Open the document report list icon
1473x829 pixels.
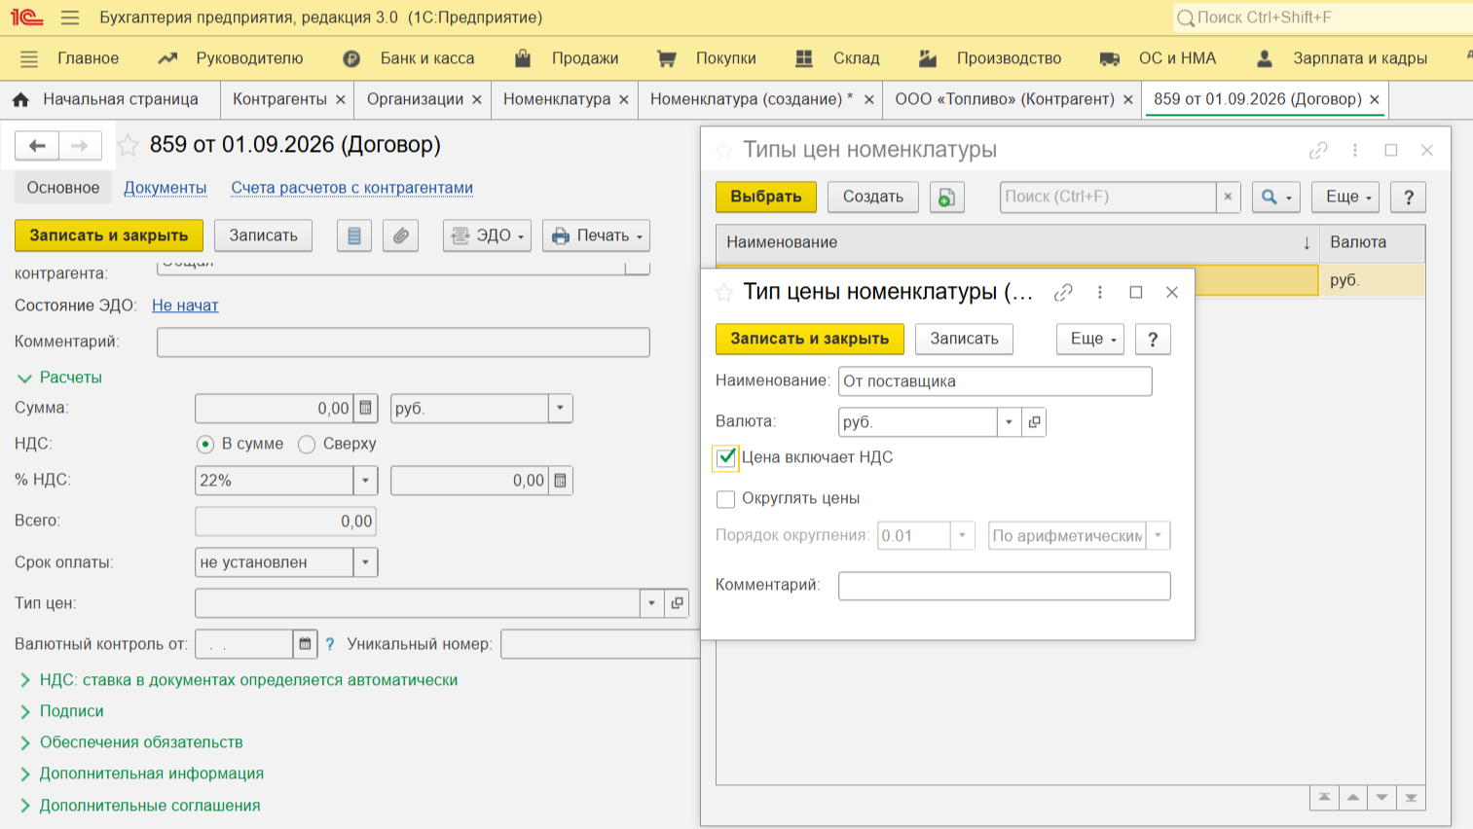coord(354,235)
